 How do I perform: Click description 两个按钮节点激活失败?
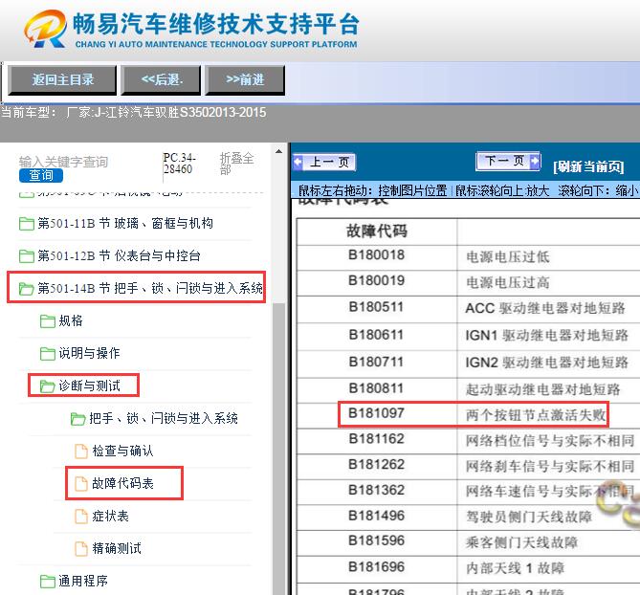pos(536,415)
